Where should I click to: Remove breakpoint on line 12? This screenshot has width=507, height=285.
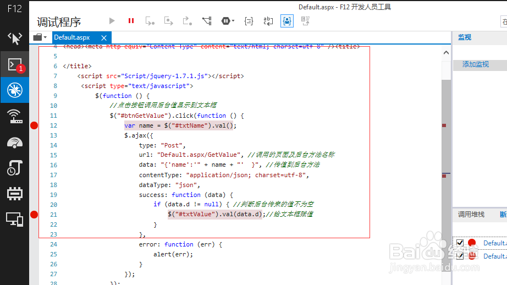pos(34,125)
